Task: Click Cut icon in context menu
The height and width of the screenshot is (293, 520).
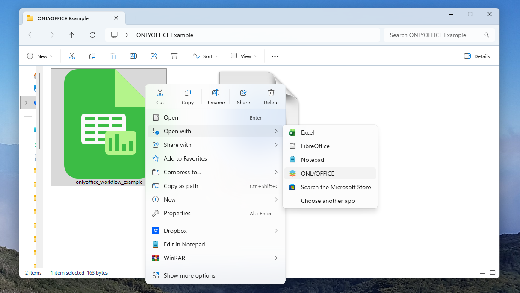Action: click(x=160, y=93)
